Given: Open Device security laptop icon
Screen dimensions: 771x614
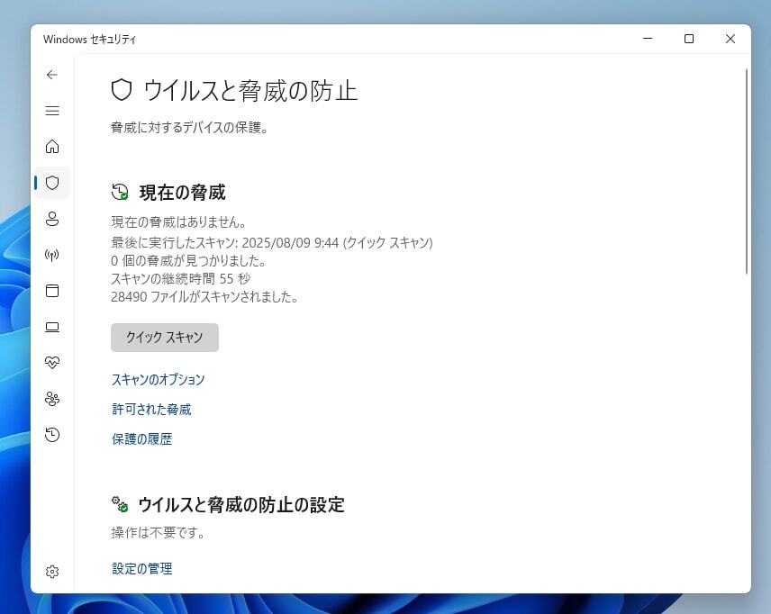Looking at the screenshot, I should coord(52,327).
